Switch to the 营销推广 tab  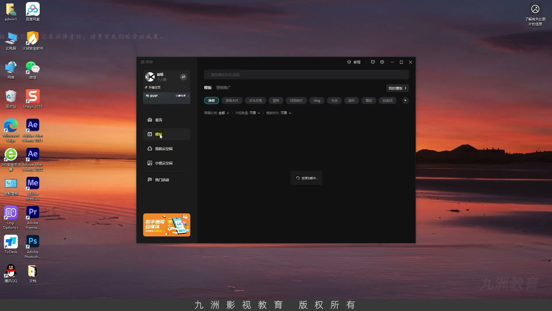click(223, 88)
